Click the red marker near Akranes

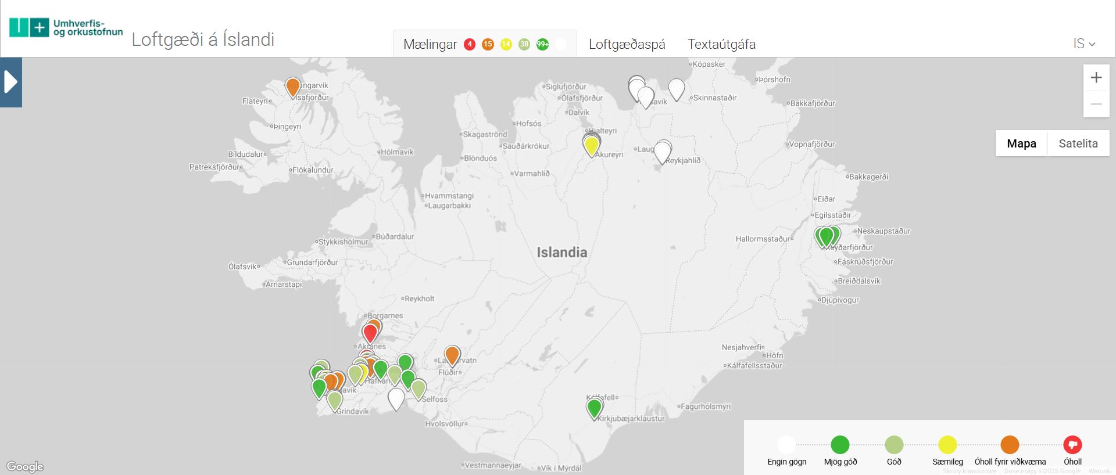(x=370, y=333)
